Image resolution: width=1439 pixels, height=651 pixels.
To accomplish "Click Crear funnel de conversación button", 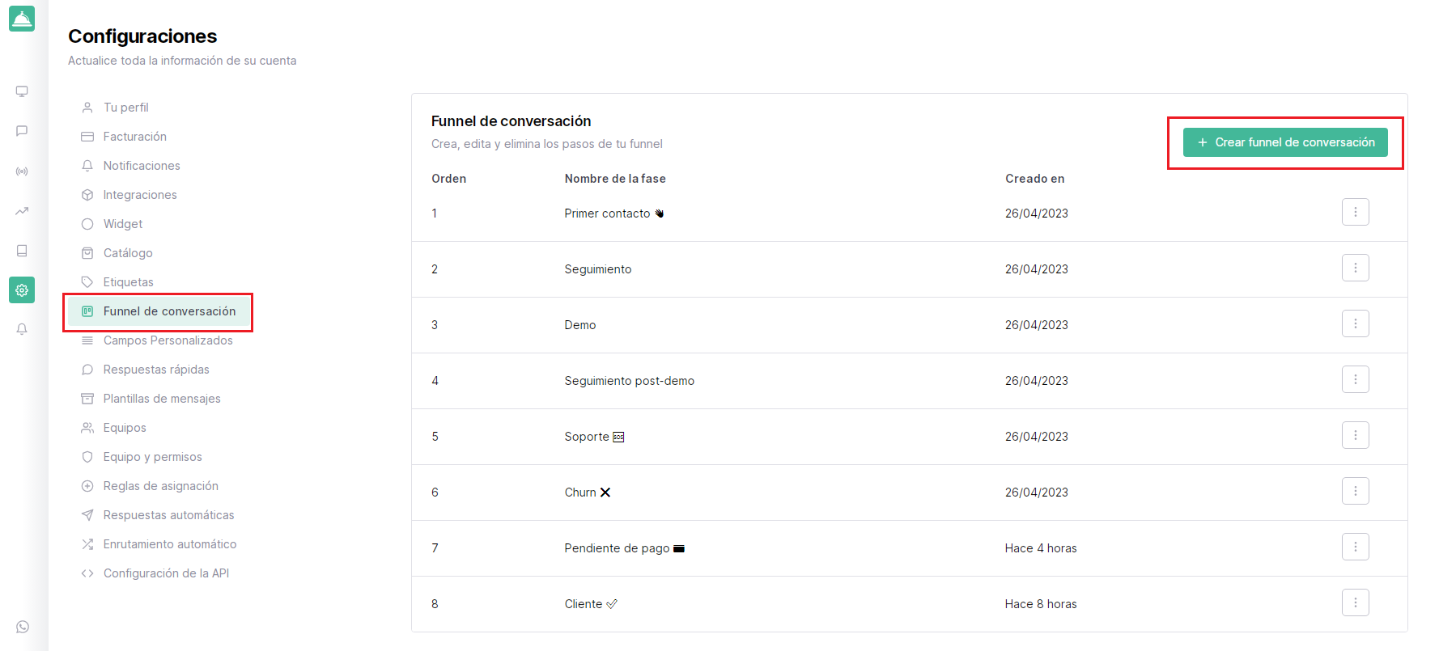I will click(1285, 142).
